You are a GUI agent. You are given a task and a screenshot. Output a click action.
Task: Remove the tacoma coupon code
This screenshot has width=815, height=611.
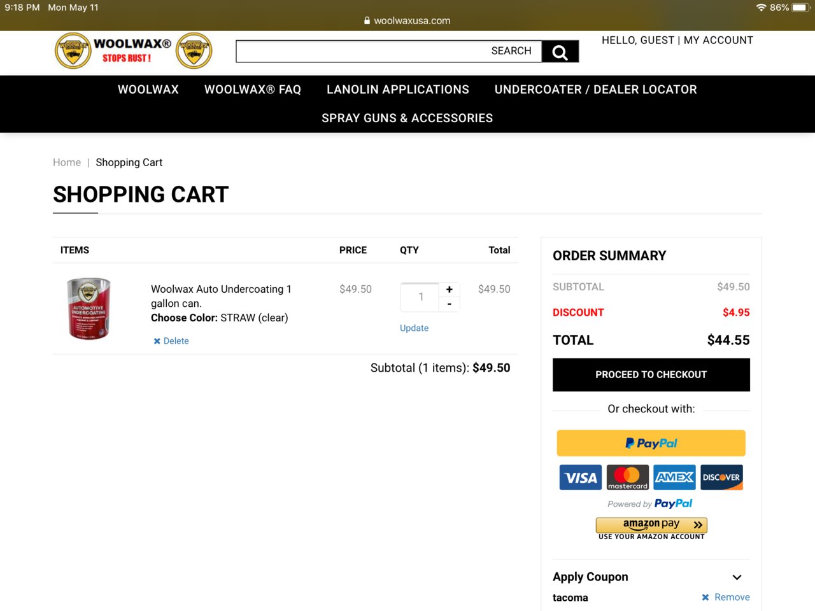(726, 597)
